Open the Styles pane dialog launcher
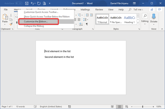Screen dimensions: 165x109 139,29
